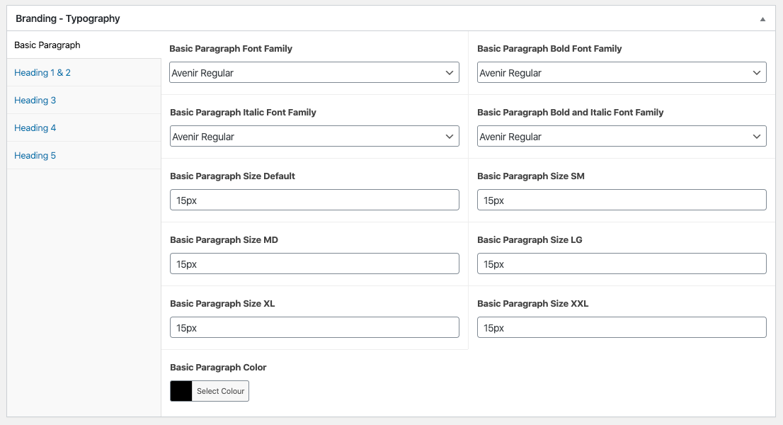Select the Basic Paragraph Size LG input
The image size is (783, 425).
pos(622,264)
